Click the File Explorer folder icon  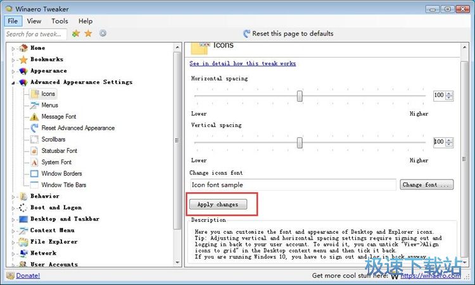point(23,242)
